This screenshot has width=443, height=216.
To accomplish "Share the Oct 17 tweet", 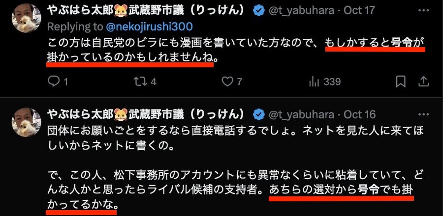I will point(423,81).
